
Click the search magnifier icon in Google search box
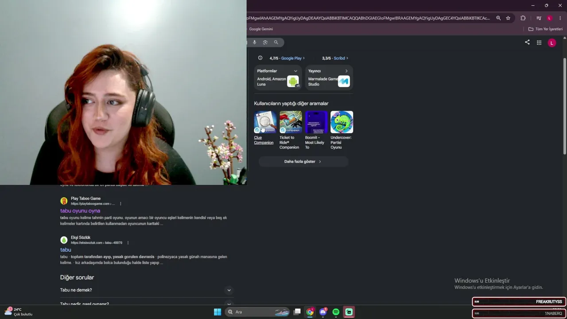[276, 43]
